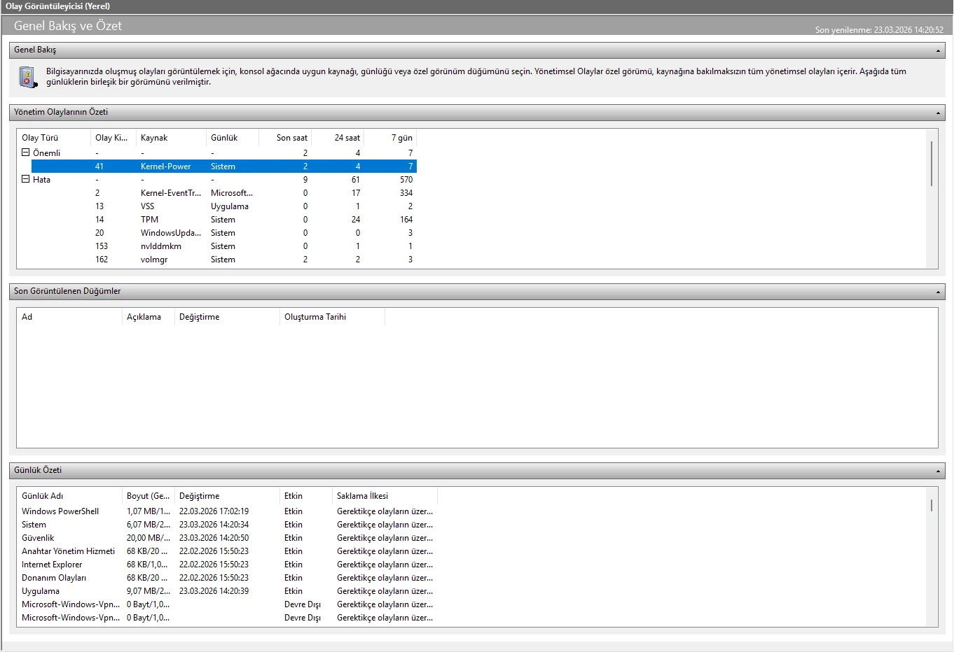This screenshot has width=954, height=652.
Task: Sort by the 7 gün column header
Action: click(x=390, y=138)
